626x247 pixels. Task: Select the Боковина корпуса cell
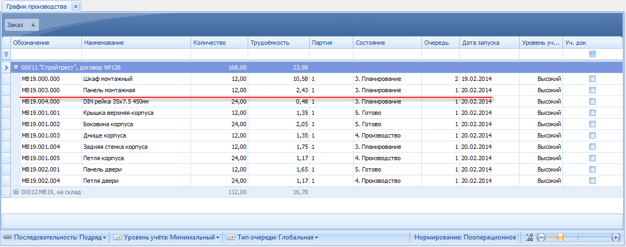[136, 124]
